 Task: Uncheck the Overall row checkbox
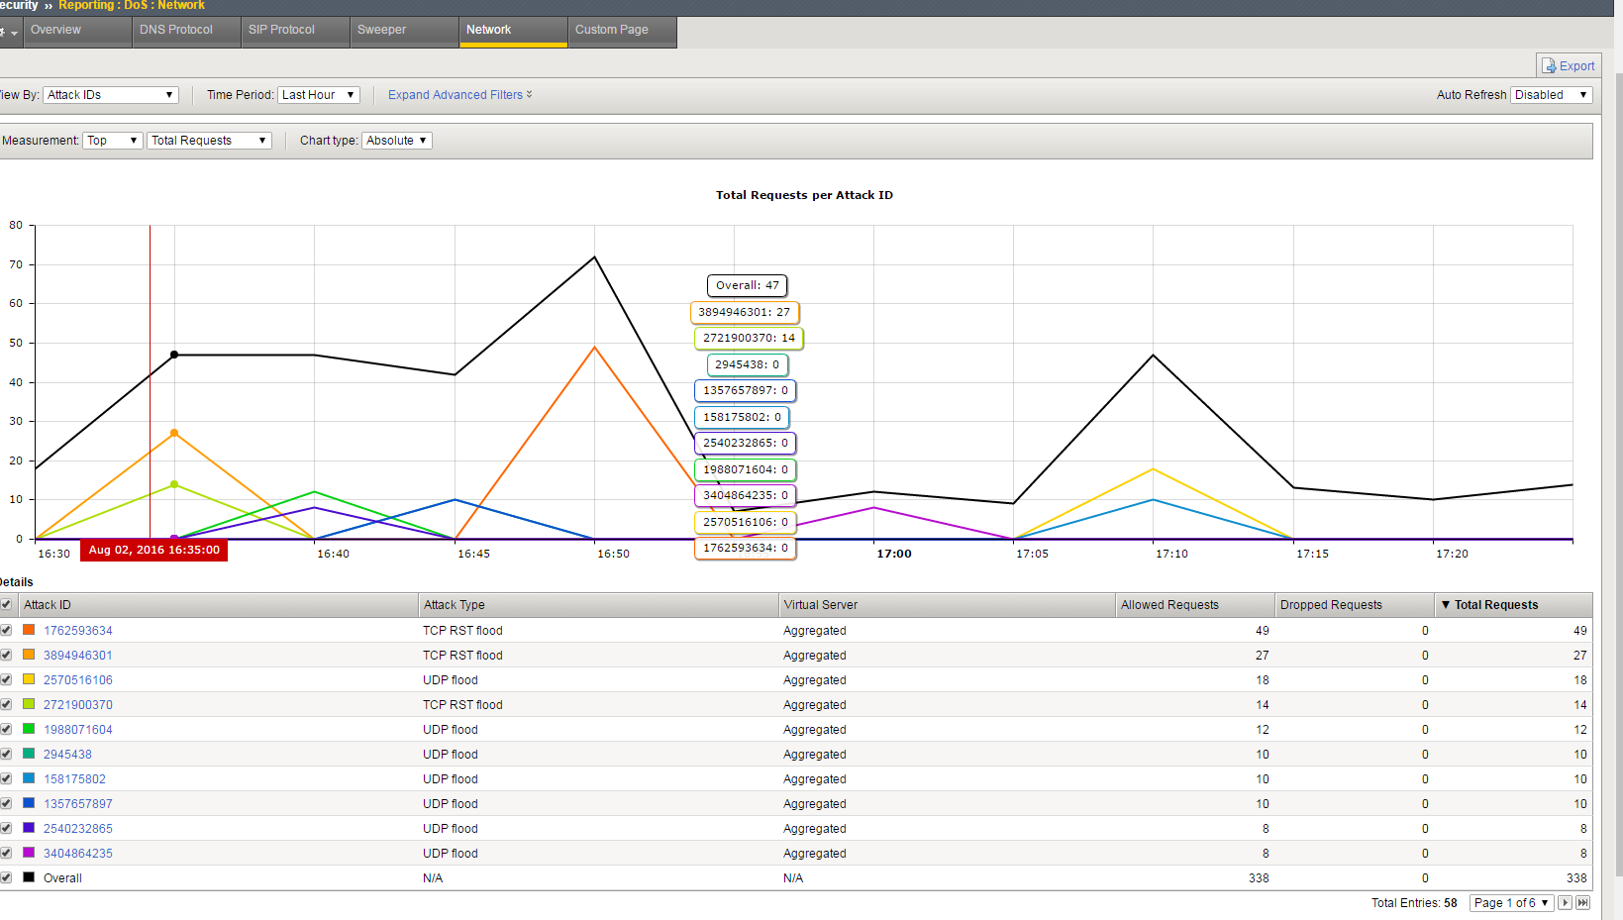coord(6,877)
